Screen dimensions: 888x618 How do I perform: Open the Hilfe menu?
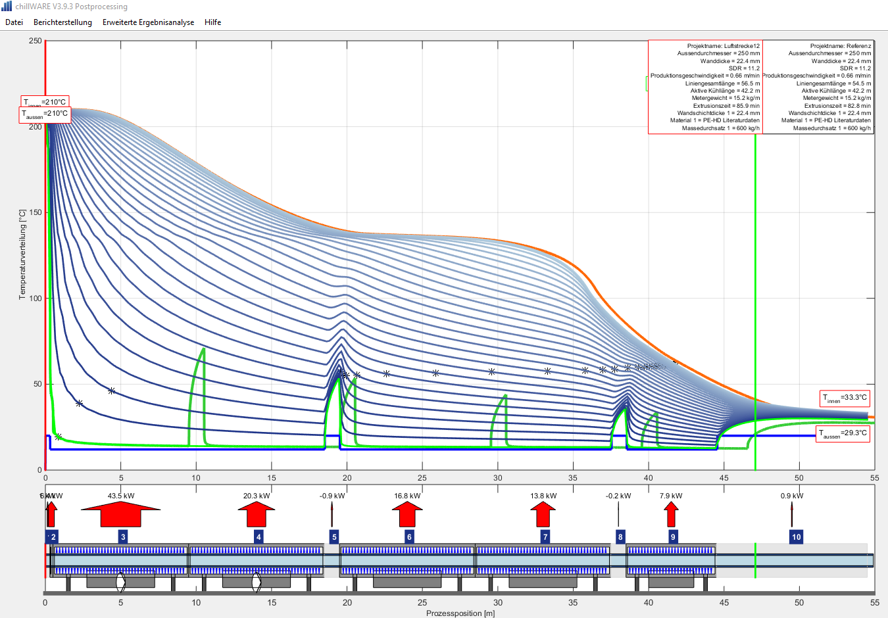pos(212,22)
